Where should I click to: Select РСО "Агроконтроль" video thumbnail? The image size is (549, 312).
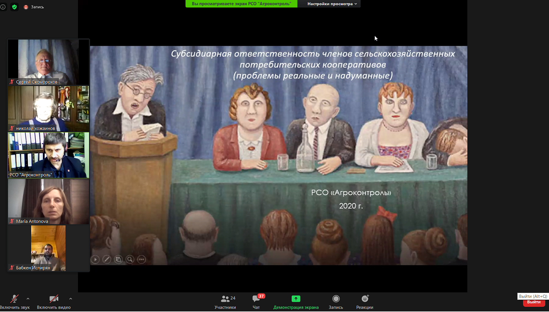click(x=49, y=155)
